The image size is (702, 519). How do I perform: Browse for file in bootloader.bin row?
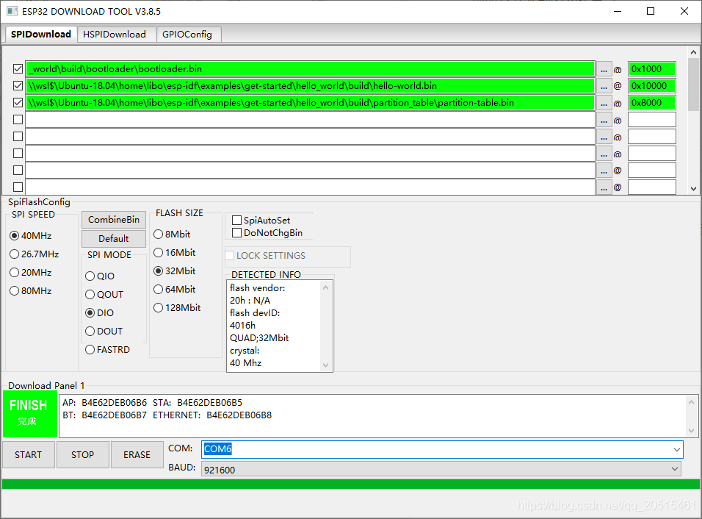coord(604,69)
